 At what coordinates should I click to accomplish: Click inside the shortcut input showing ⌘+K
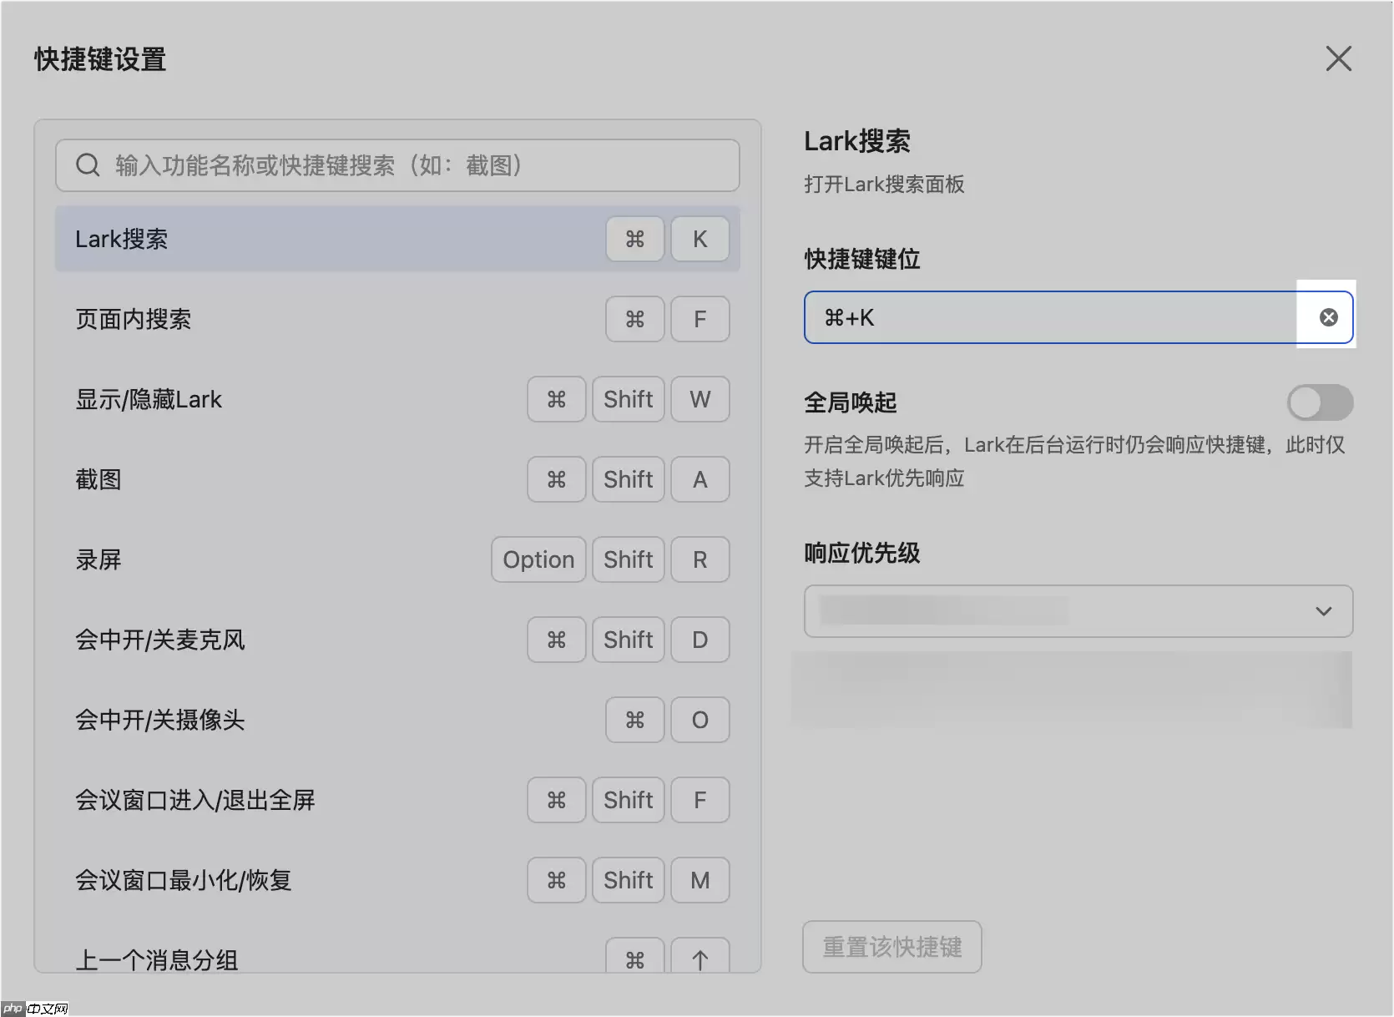click(x=1002, y=317)
